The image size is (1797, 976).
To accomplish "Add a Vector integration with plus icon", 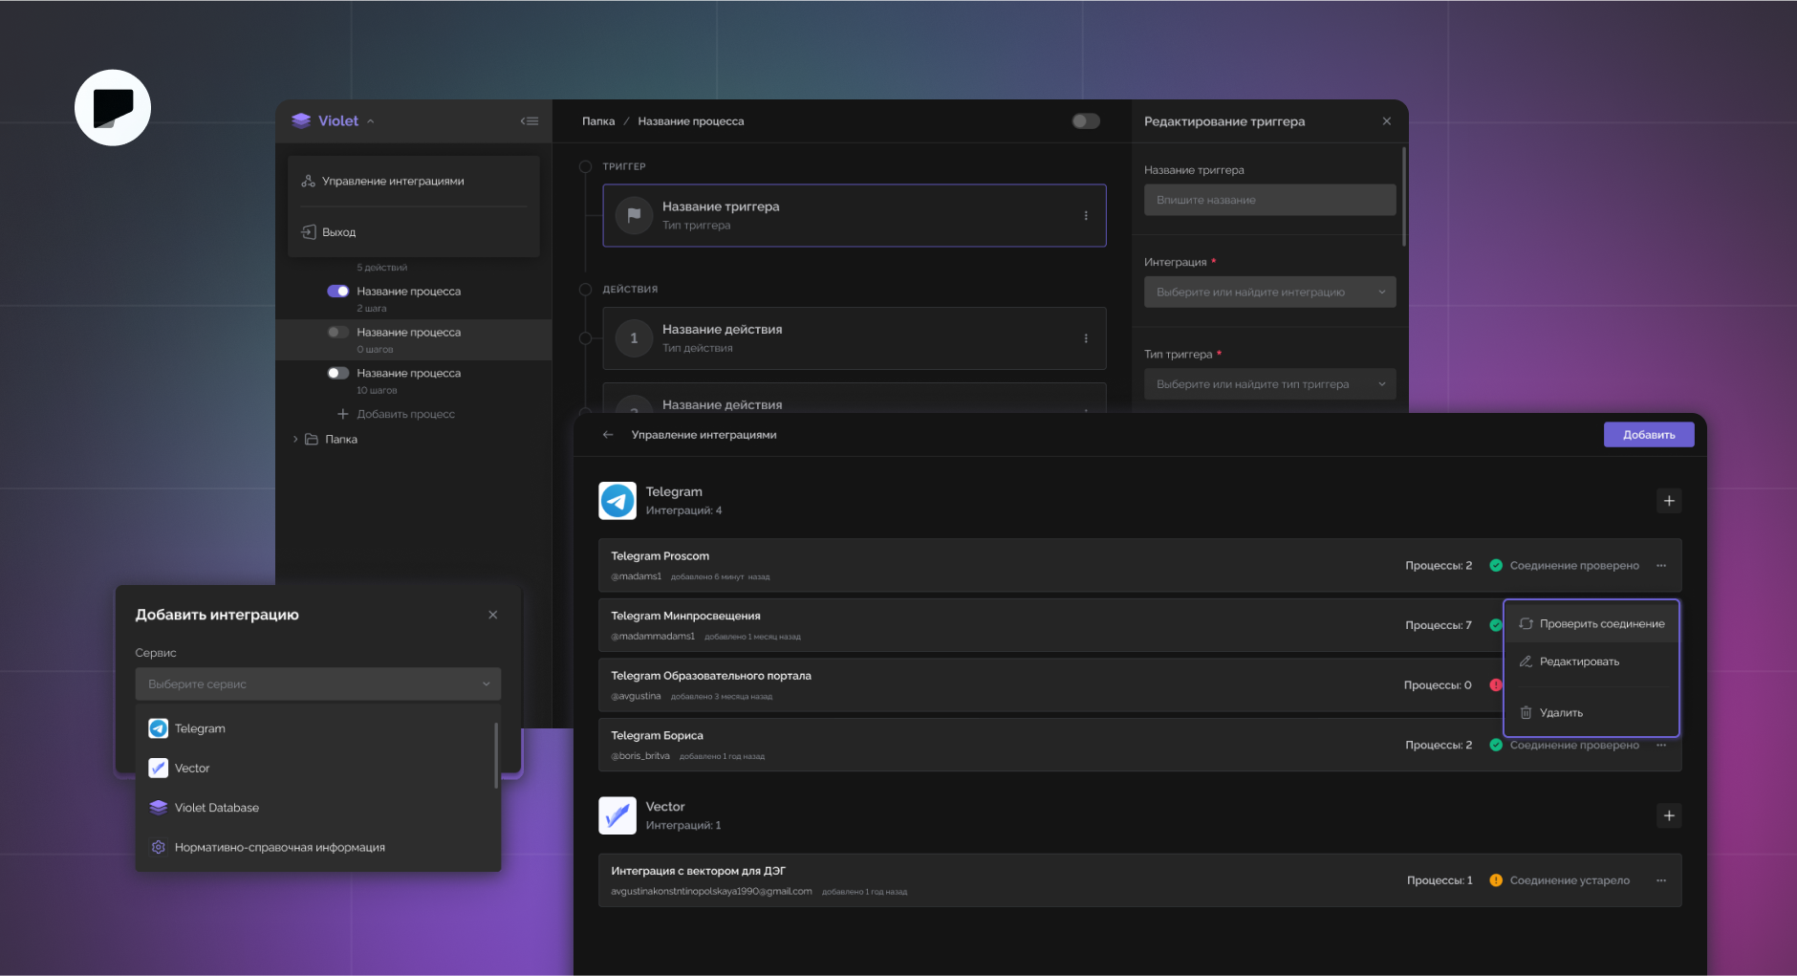I will (x=1669, y=815).
